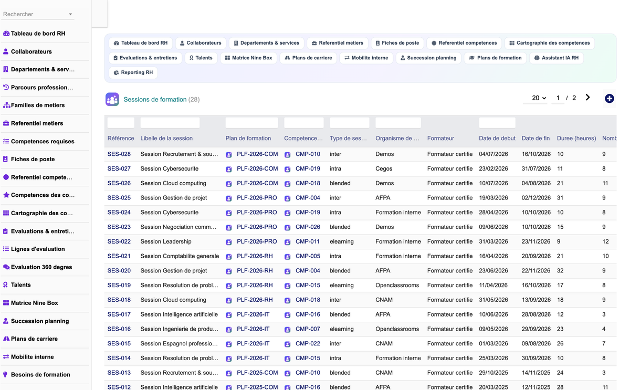630x390 pixels.
Task: Click the blue plus icon to add session
Action: [x=609, y=98]
